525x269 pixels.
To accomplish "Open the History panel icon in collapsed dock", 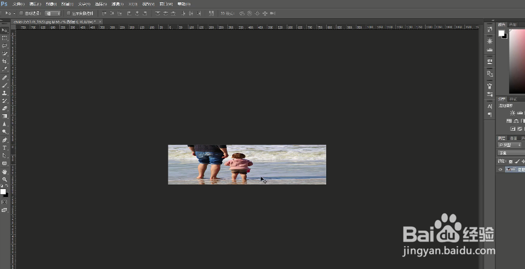I will pos(490,30).
